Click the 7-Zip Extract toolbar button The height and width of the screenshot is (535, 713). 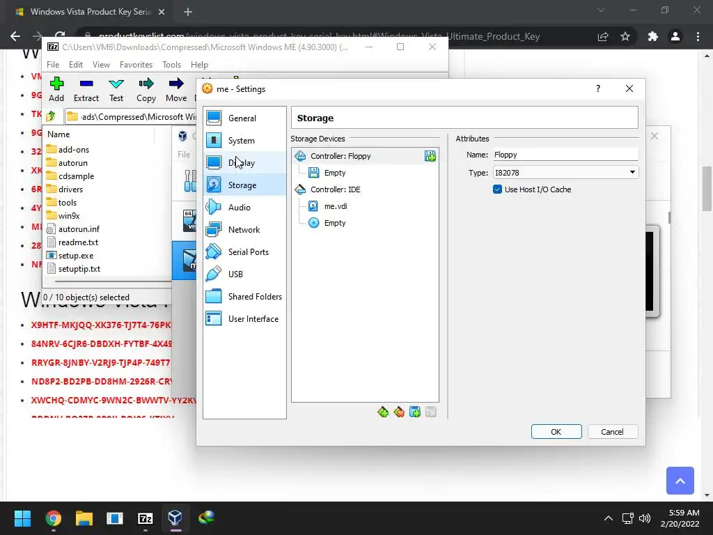coord(86,90)
